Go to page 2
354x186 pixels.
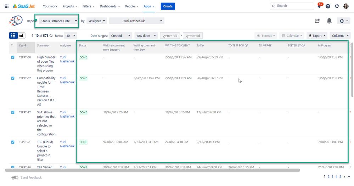tap(328, 176)
